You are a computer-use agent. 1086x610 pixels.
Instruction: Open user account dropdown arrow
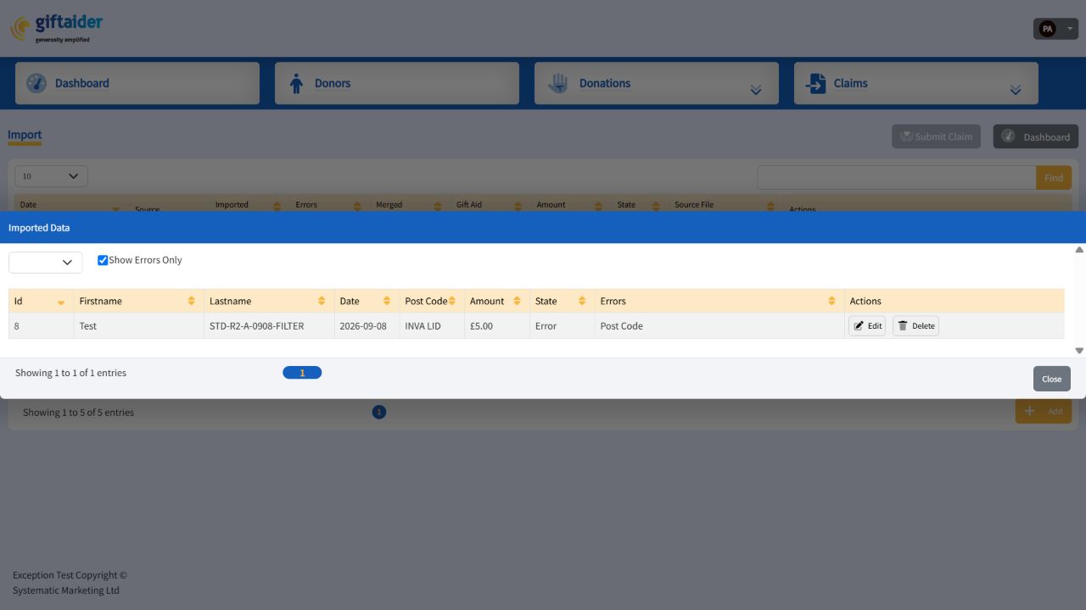pos(1070,29)
